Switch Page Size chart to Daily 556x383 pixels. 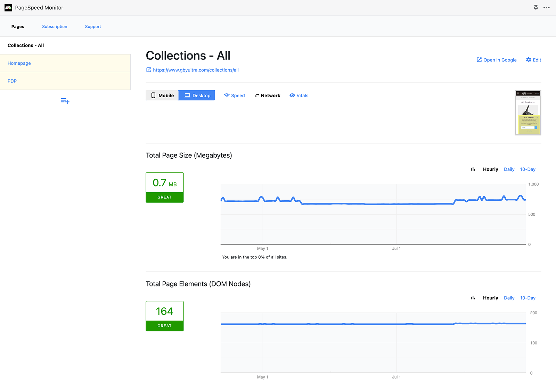[x=509, y=169]
